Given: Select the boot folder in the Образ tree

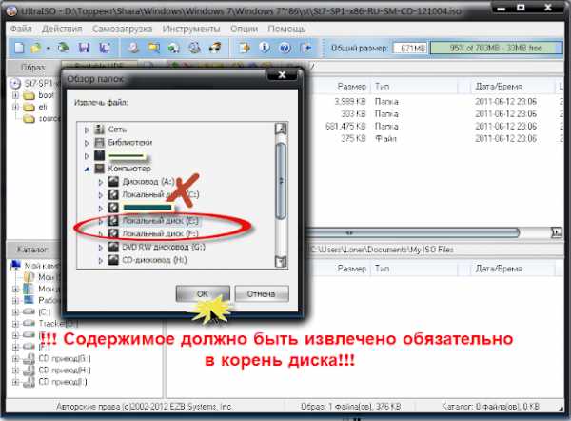Looking at the screenshot, I should (x=46, y=95).
